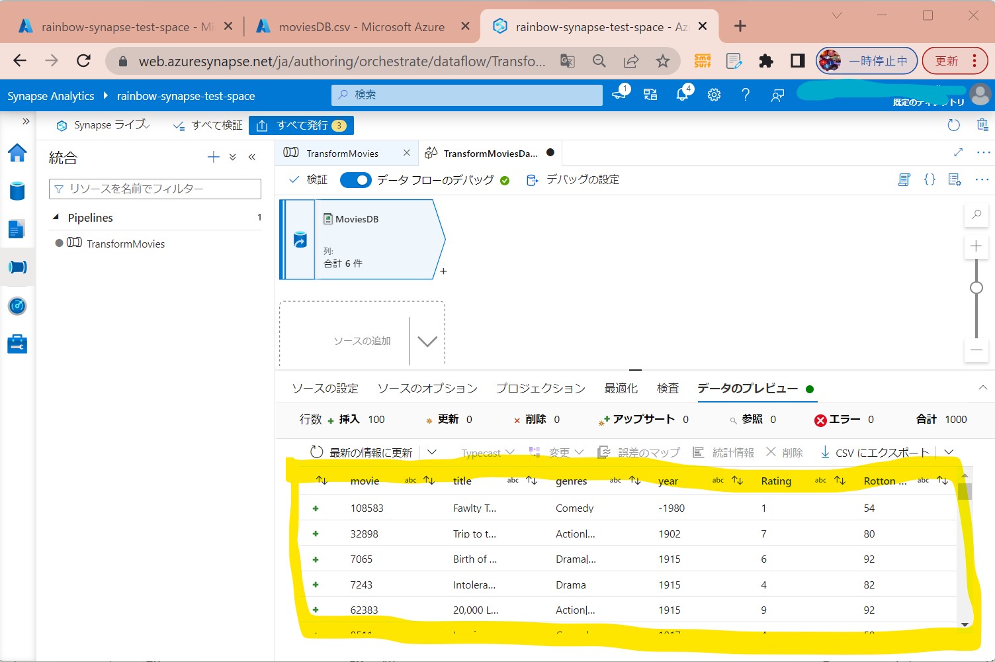This screenshot has height=662, width=995.
Task: Open Synapse settings gear icon
Action: 714,95
